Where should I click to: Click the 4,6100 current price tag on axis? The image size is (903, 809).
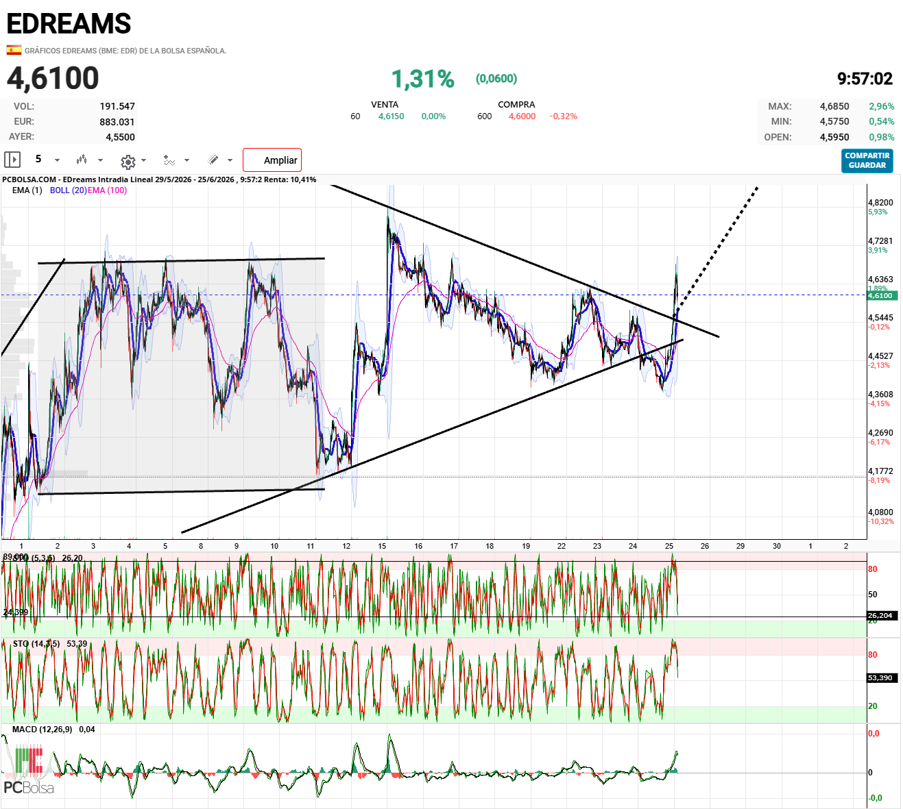[880, 295]
